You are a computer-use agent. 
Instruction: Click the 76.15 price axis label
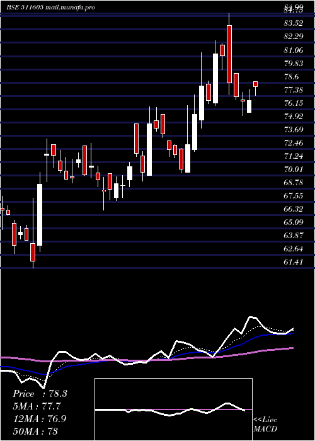click(294, 103)
